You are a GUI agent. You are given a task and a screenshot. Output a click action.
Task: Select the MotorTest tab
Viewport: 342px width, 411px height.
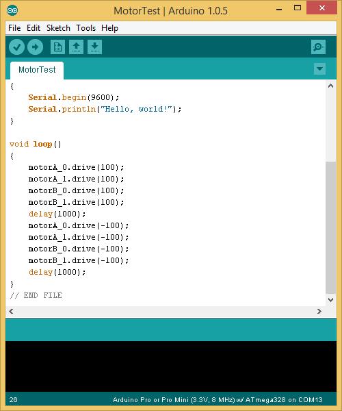[x=37, y=70]
